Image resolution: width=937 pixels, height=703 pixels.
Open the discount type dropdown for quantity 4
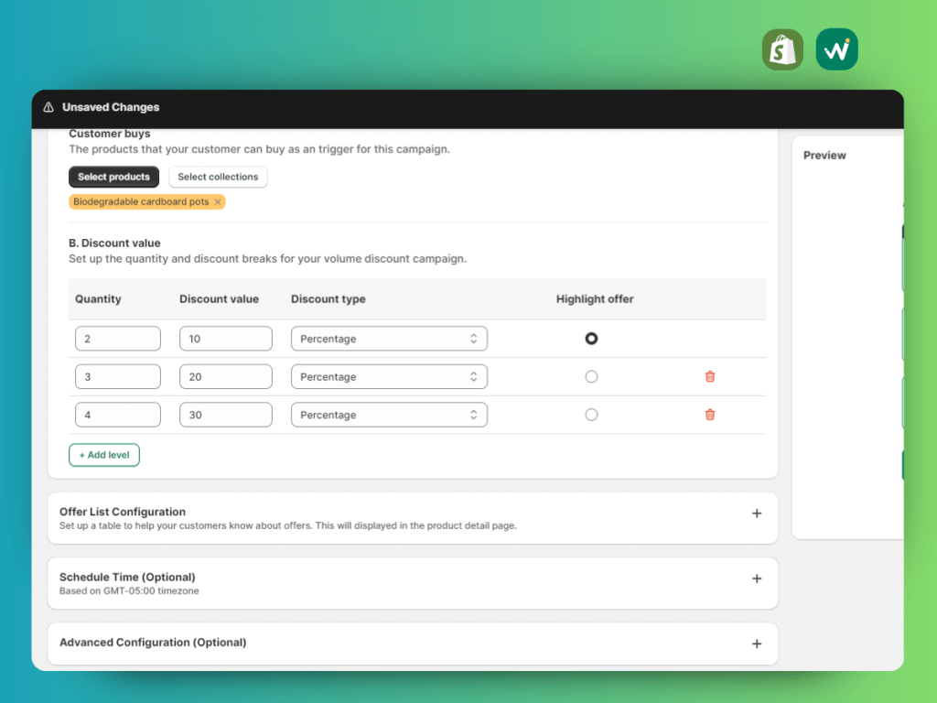(x=389, y=415)
